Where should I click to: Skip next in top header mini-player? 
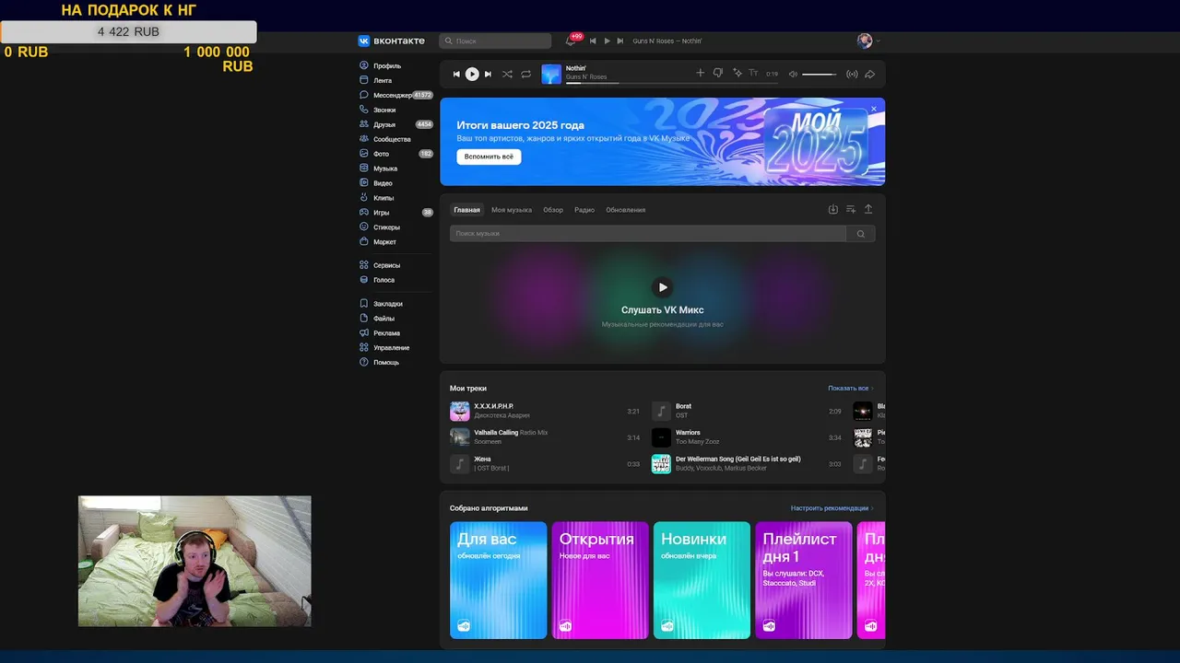(620, 41)
